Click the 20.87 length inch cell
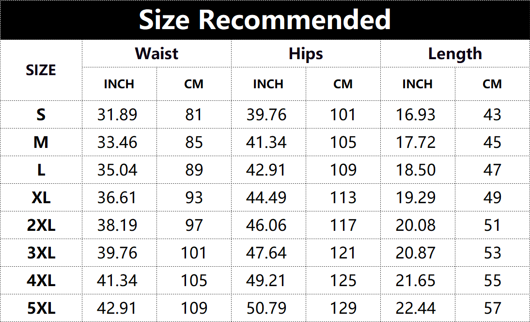 tap(416, 253)
